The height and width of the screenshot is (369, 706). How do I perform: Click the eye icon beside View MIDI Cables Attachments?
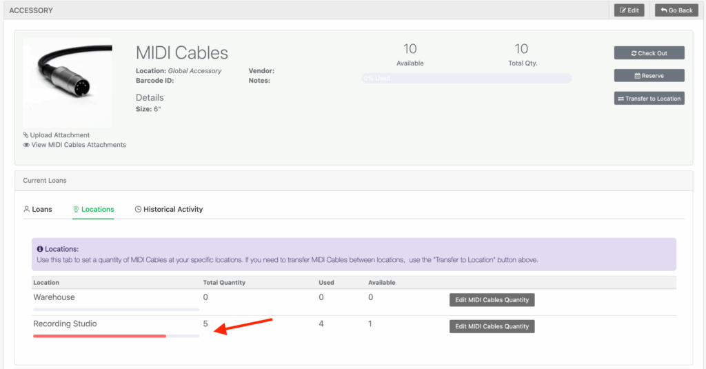pyautogui.click(x=26, y=145)
